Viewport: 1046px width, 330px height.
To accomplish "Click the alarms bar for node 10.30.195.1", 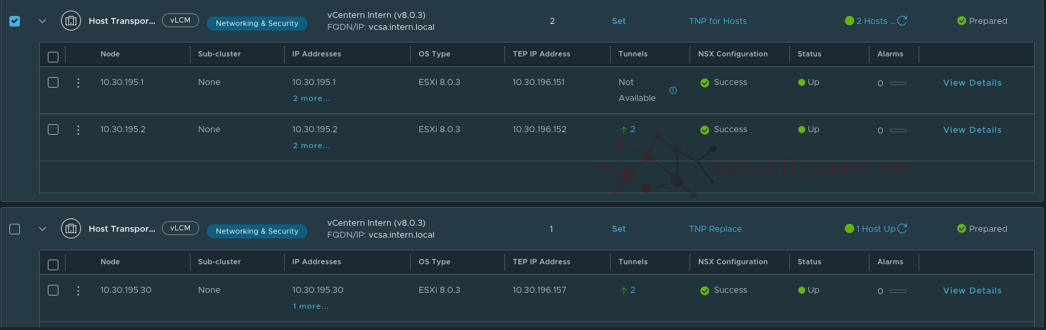I will point(898,83).
